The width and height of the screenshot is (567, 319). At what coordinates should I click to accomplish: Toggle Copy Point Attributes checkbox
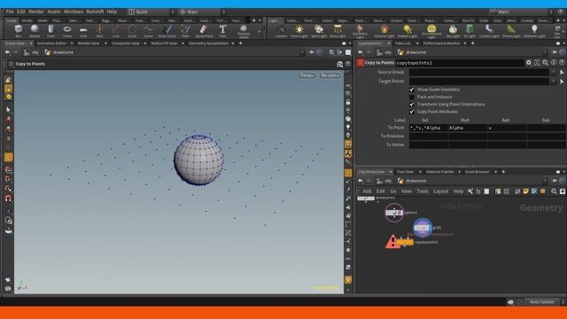pos(411,112)
